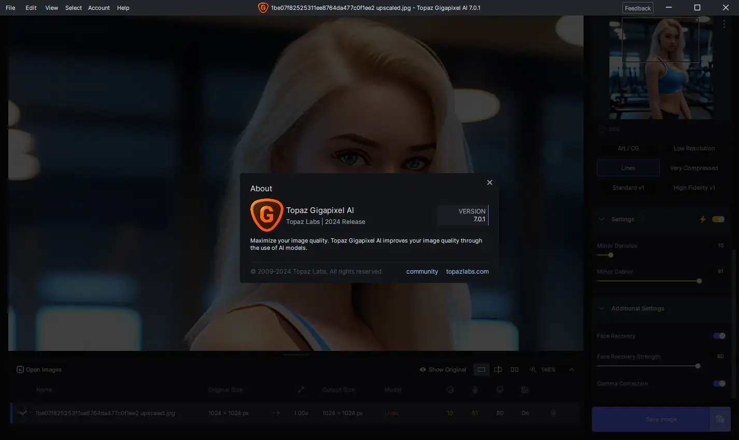Viewport: 739px width, 440px height.
Task: Click the navigator preview thumbnail
Action: click(661, 68)
